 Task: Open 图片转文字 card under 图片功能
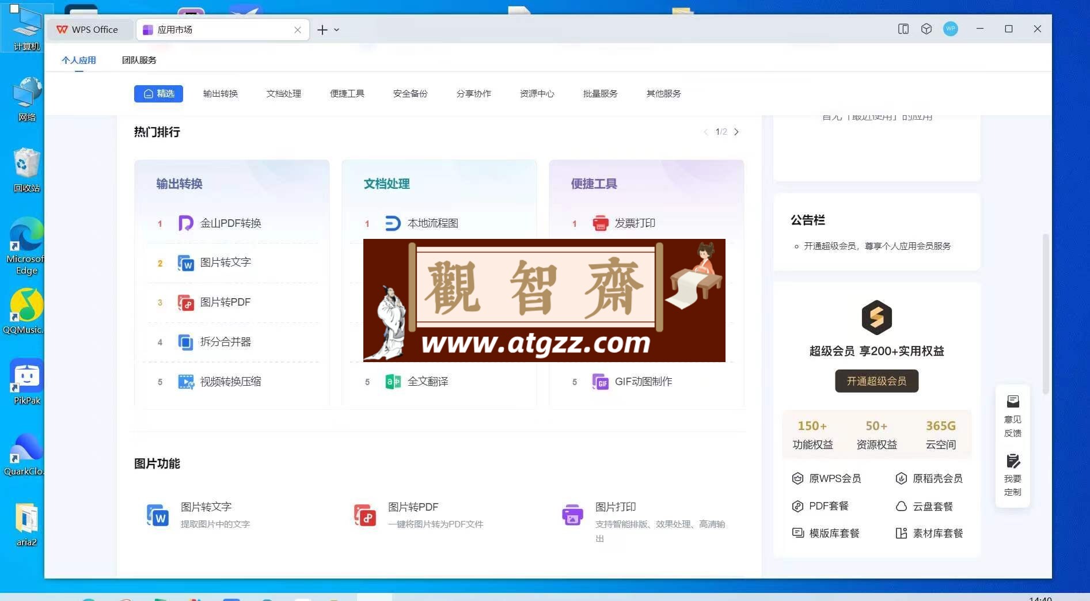click(x=198, y=515)
